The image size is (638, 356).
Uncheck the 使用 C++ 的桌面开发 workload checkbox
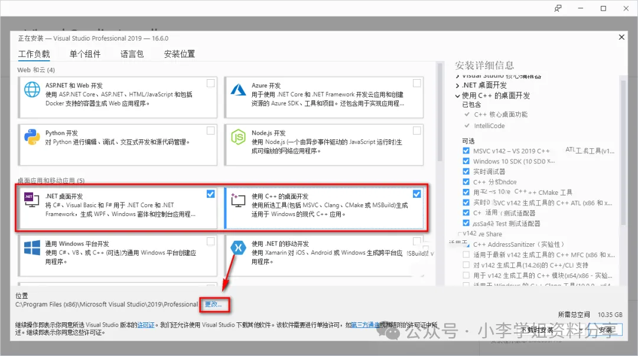[x=416, y=194]
